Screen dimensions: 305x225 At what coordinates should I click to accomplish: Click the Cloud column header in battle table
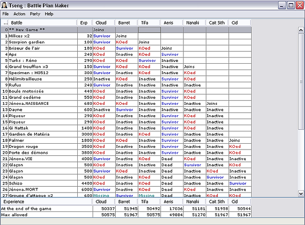pos(103,23)
